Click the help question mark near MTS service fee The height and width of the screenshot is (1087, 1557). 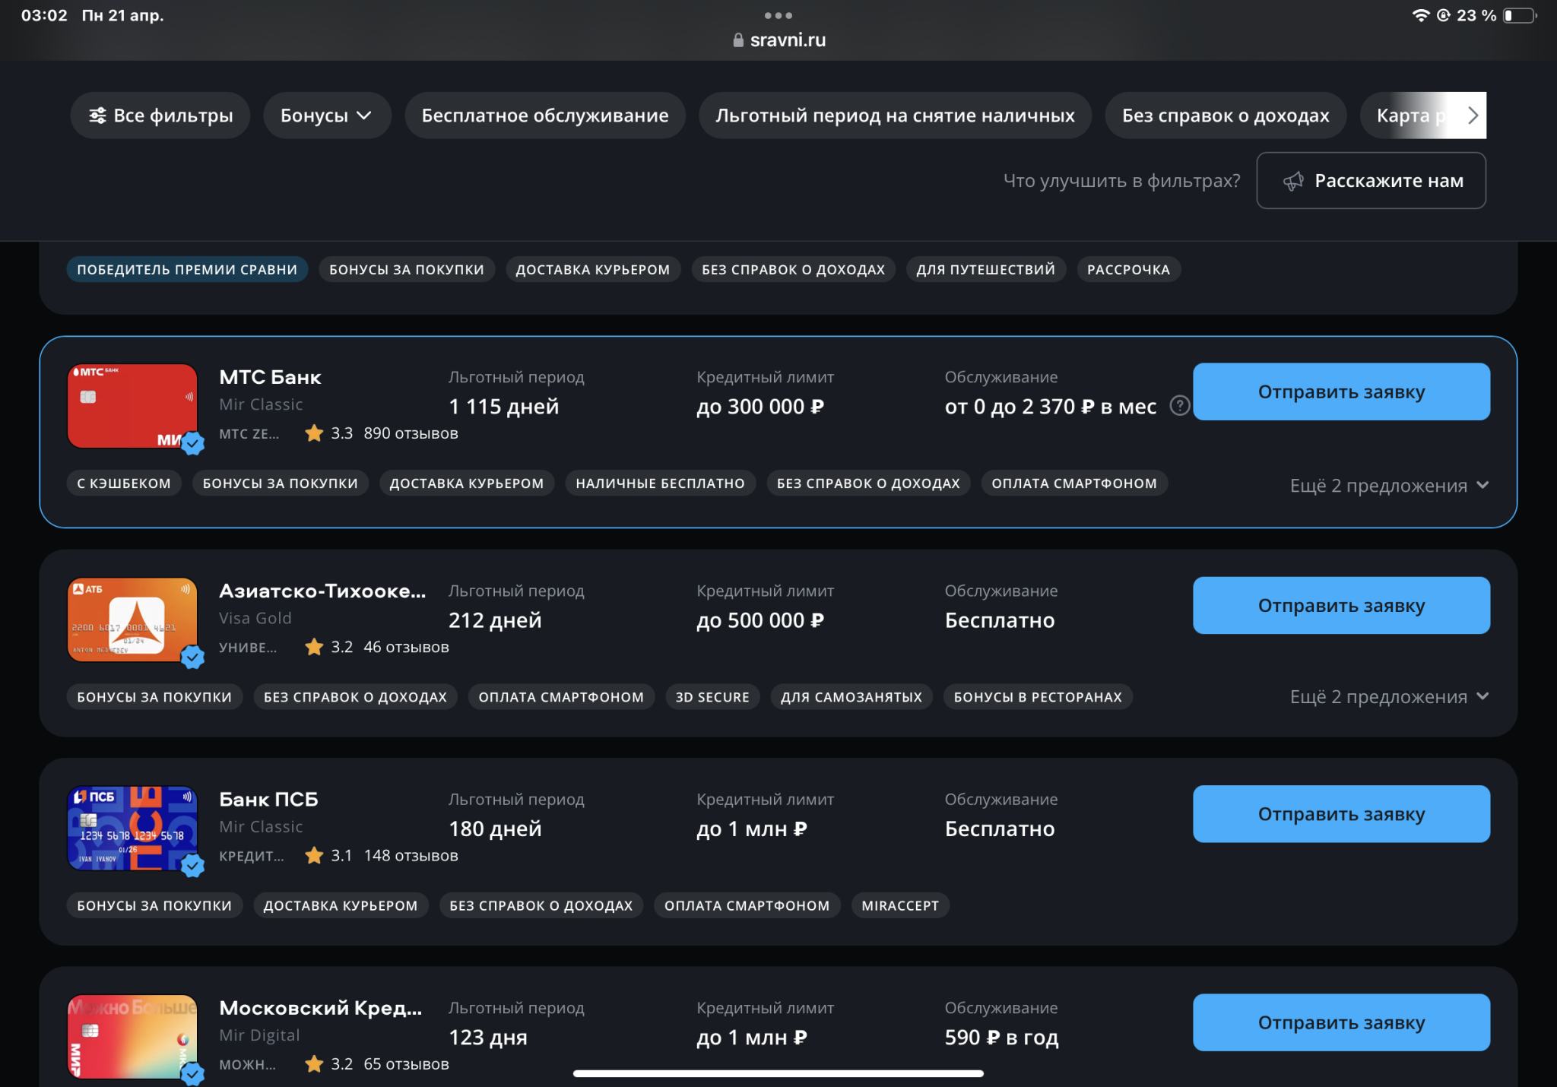[1179, 406]
